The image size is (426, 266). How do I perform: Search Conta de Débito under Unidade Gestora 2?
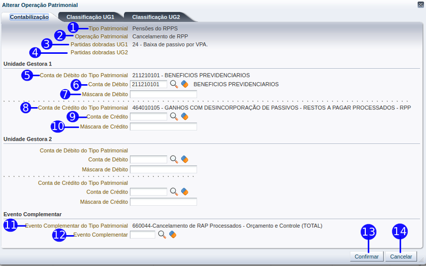point(174,159)
